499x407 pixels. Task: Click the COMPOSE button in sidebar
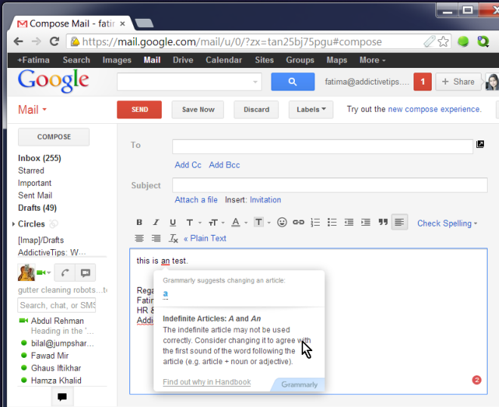[54, 137]
